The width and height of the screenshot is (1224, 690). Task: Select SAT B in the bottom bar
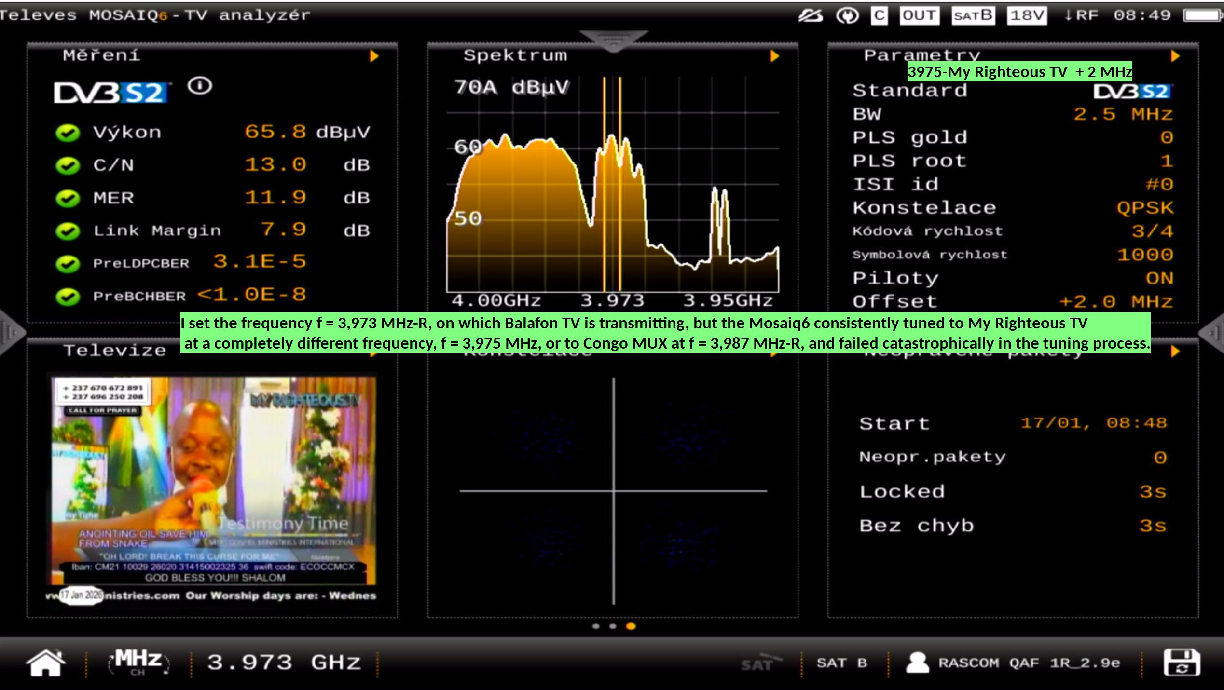point(842,663)
